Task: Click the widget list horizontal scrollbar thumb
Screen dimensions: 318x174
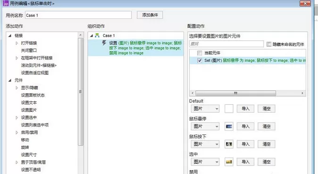Action: click(x=235, y=93)
